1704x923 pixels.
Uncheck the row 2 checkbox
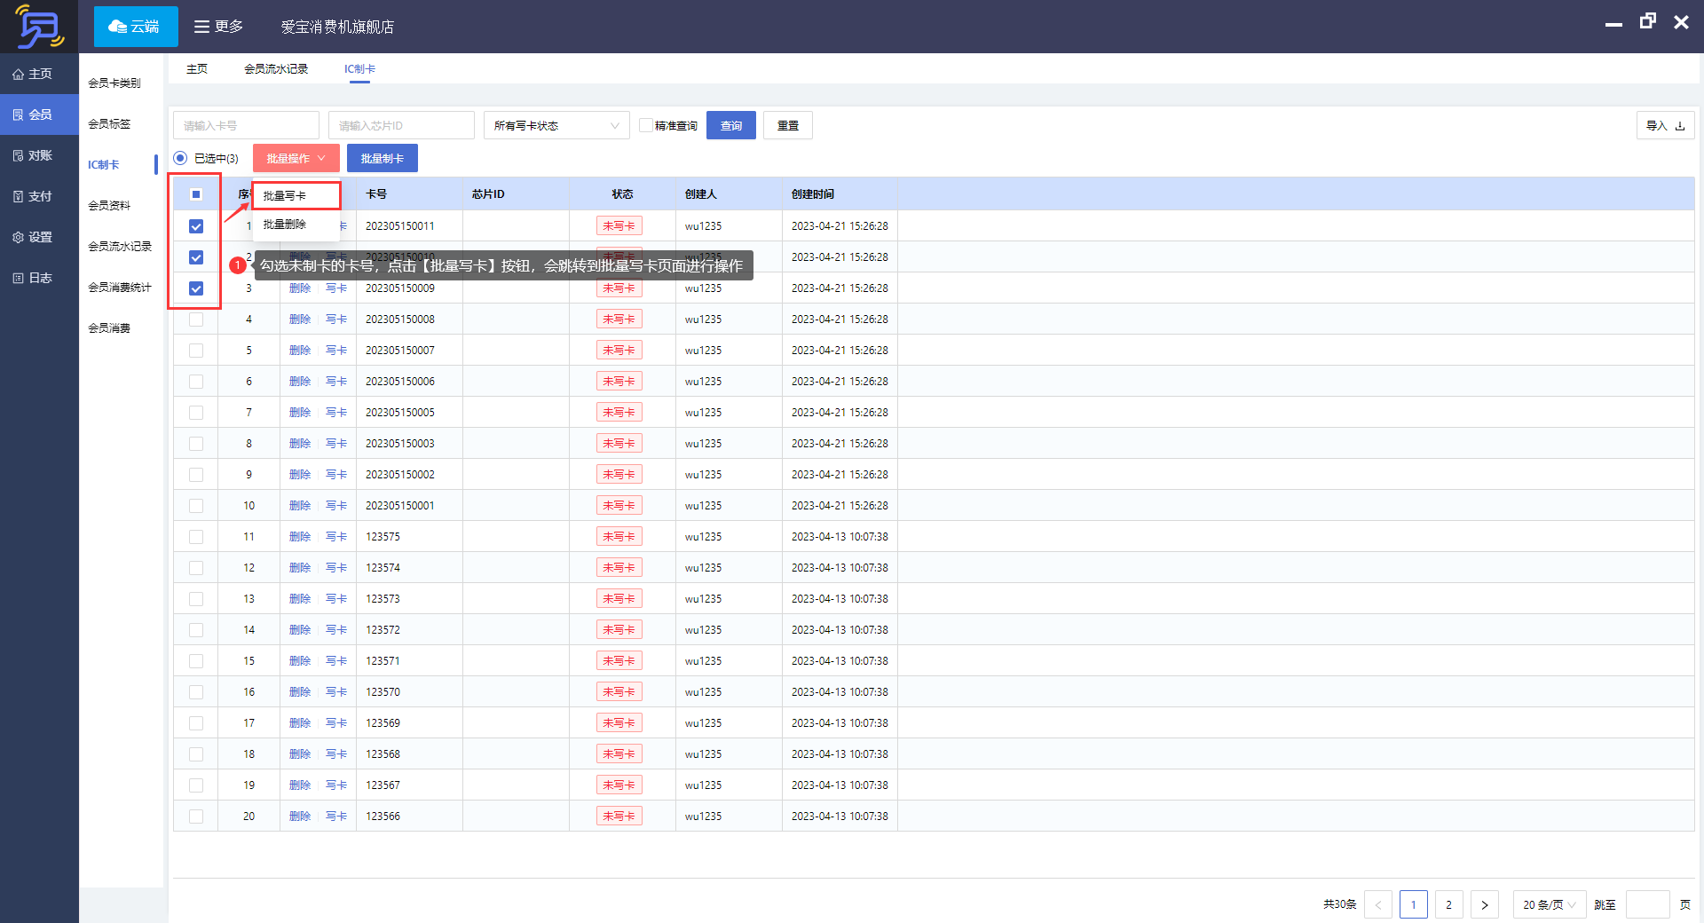pyautogui.click(x=196, y=257)
